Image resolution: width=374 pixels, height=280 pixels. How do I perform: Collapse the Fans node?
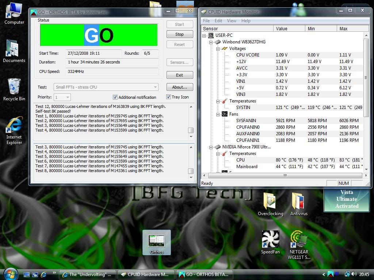218,114
